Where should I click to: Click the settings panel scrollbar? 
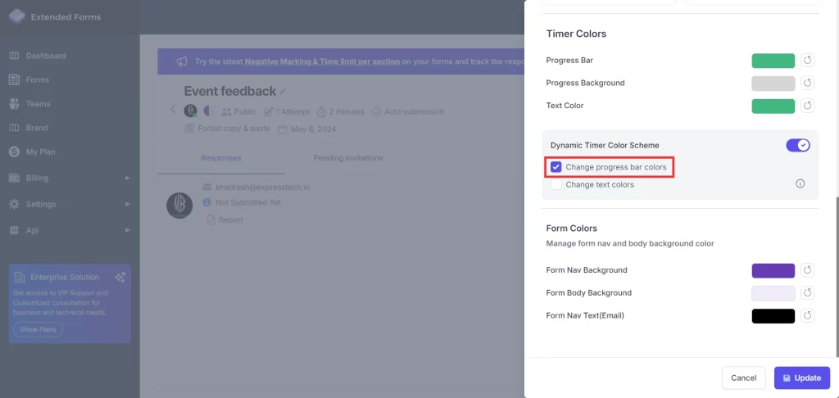tap(837, 275)
